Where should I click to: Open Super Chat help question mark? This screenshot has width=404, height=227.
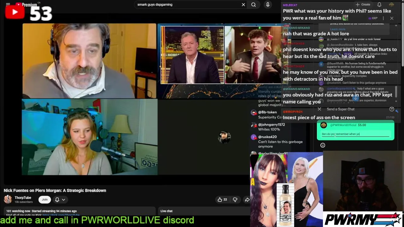pyautogui.click(x=392, y=109)
